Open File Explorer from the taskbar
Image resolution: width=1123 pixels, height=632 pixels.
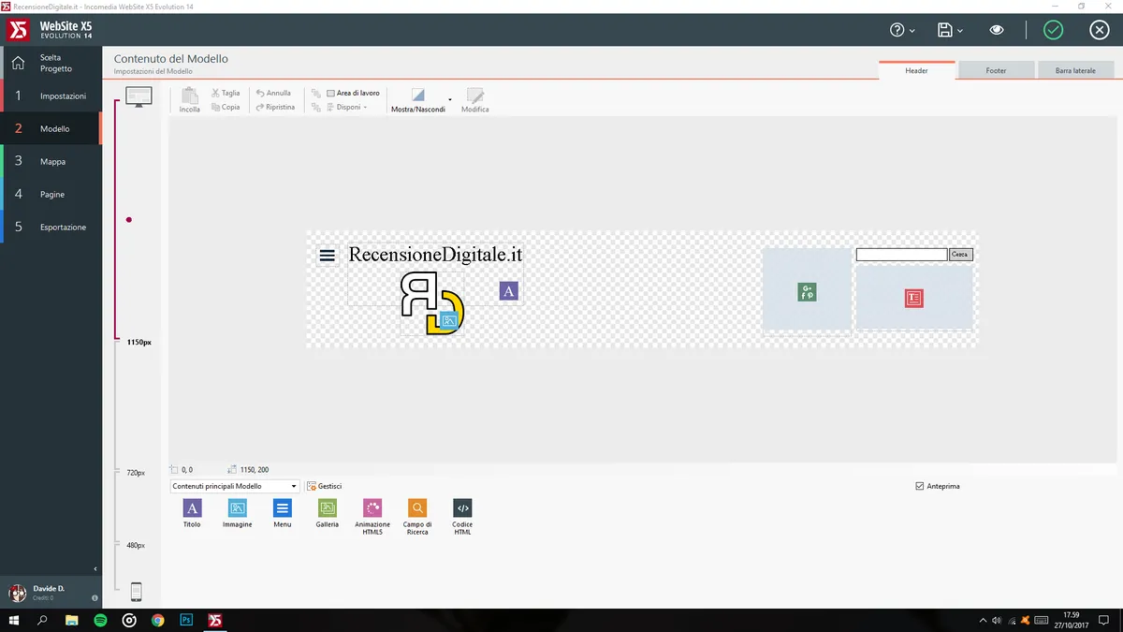tap(71, 620)
